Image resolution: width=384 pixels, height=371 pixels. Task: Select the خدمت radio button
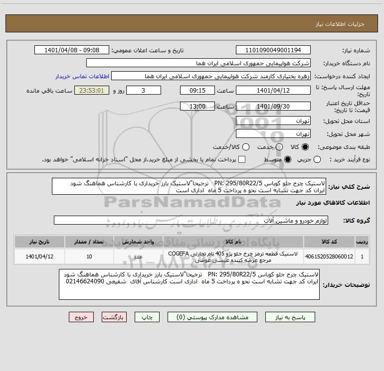[279, 147]
